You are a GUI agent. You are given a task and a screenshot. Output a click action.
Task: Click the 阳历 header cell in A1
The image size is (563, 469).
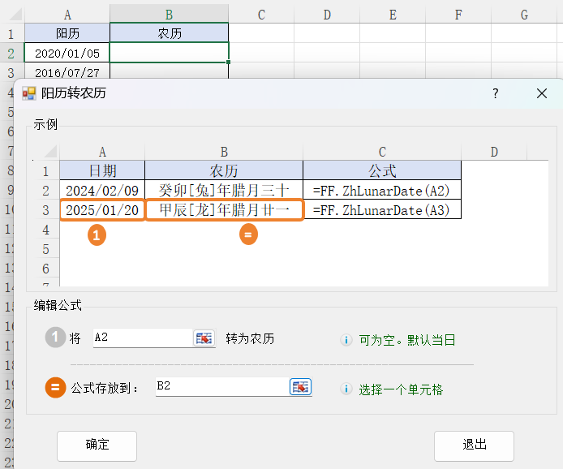(67, 33)
